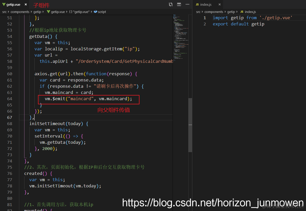Place cursor on getData() method name
The width and height of the screenshot is (306, 211).
41,36
